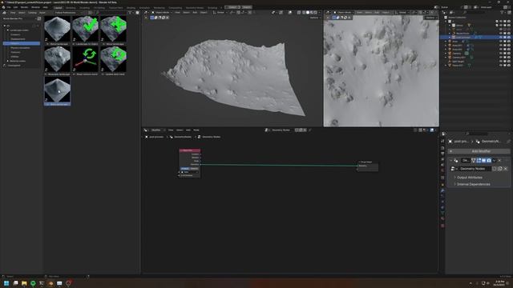Toggle modifier render display
513x288 pixels.
[489, 161]
